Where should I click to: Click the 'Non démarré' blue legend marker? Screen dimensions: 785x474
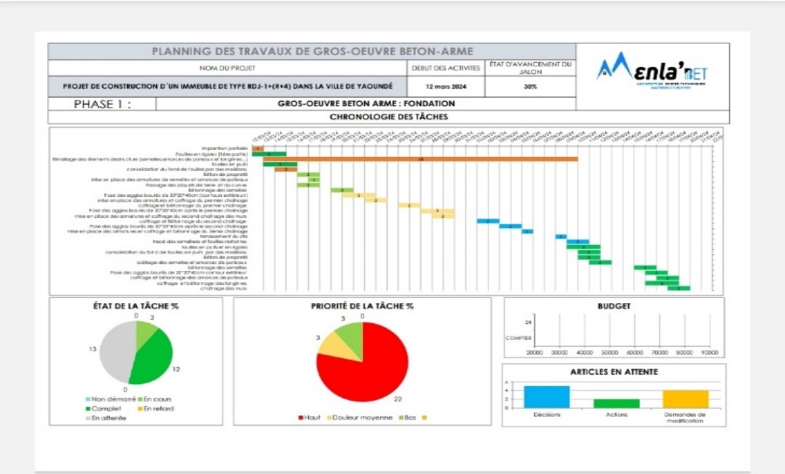pyautogui.click(x=88, y=399)
